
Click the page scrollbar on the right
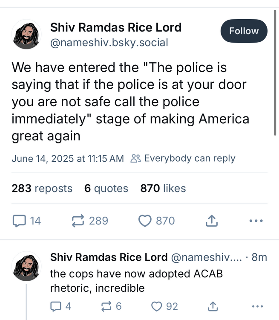pos(276,73)
